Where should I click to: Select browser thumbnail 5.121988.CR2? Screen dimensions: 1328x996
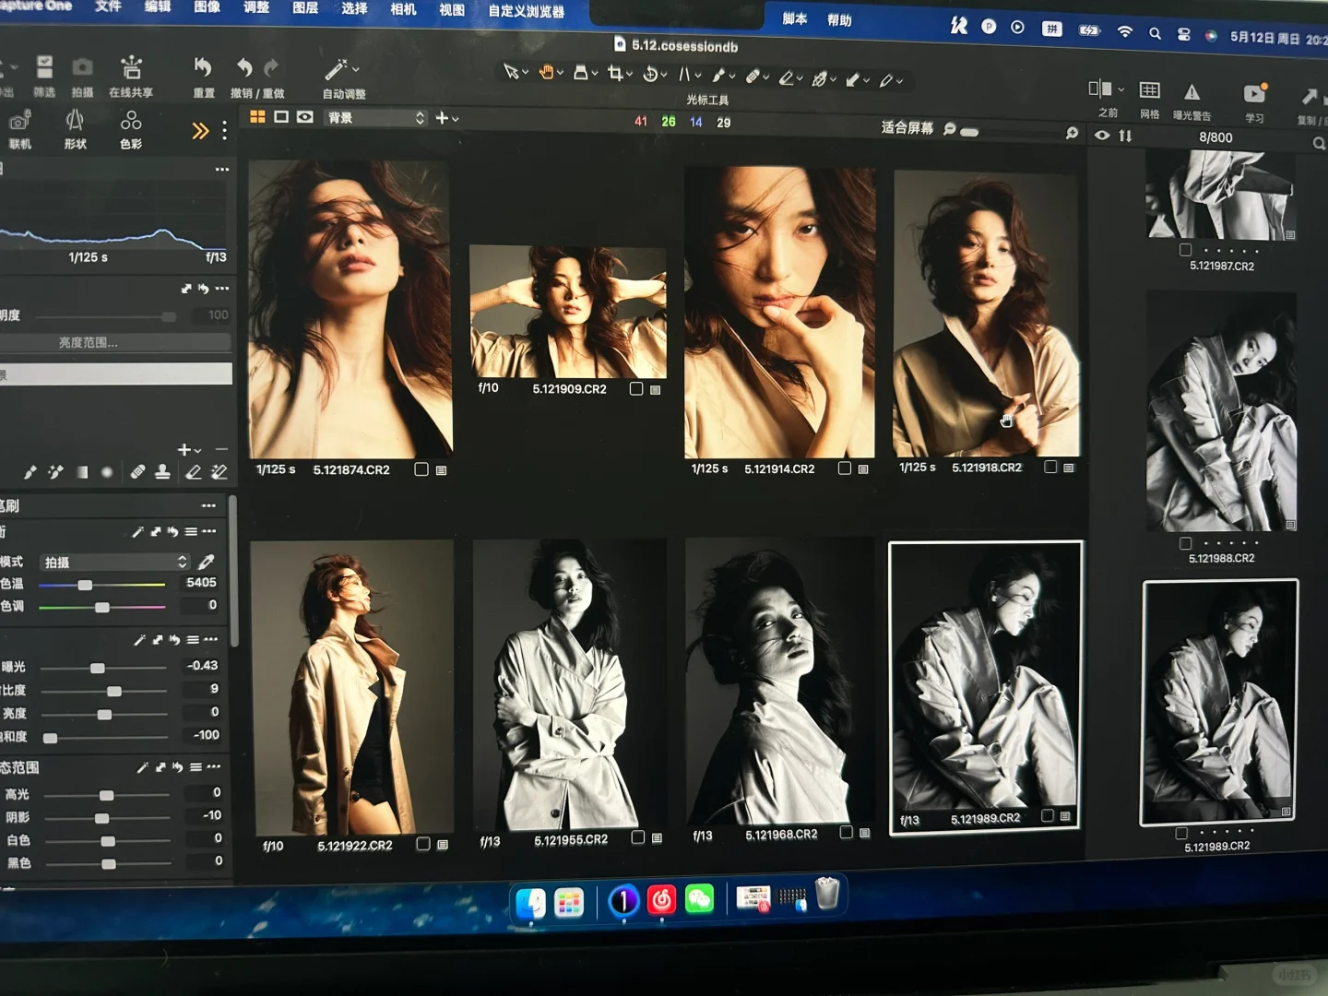pos(1221,410)
